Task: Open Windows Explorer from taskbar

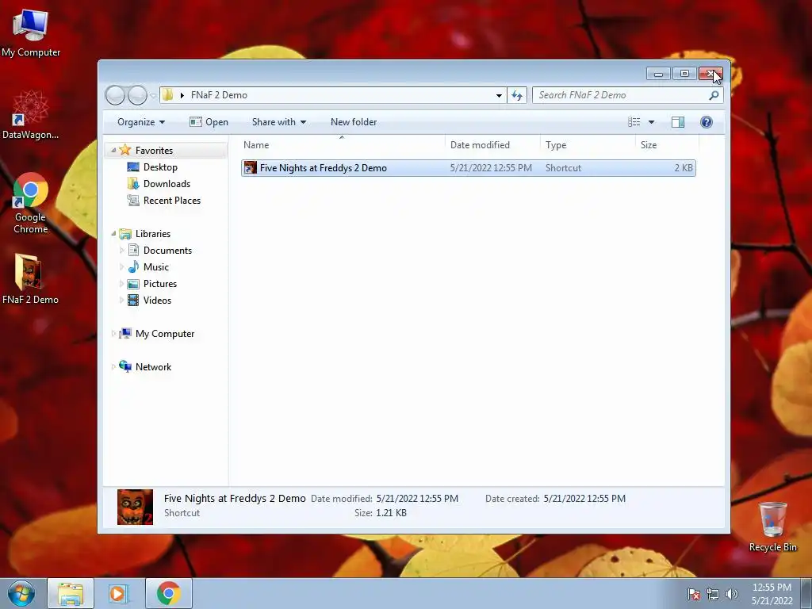Action: tap(71, 593)
